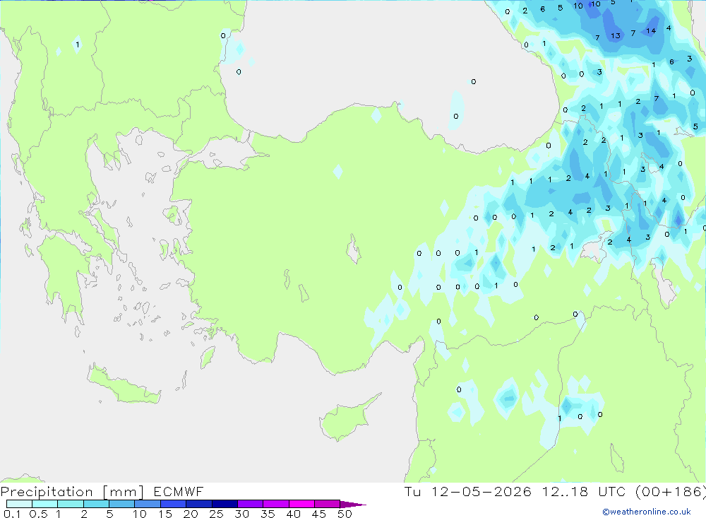Click the 20–25 mm dark blue legend swatch

click(x=198, y=504)
